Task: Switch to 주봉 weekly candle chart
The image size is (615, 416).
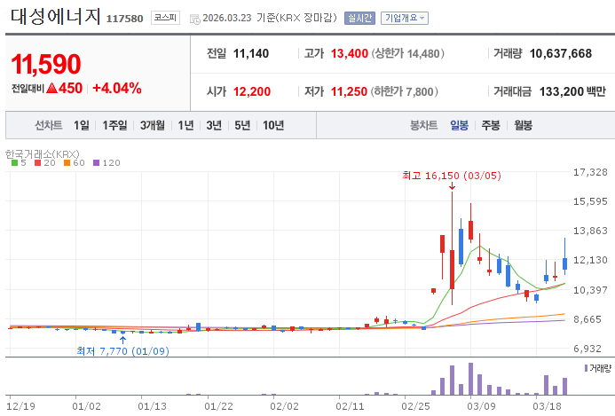Action: [x=491, y=125]
